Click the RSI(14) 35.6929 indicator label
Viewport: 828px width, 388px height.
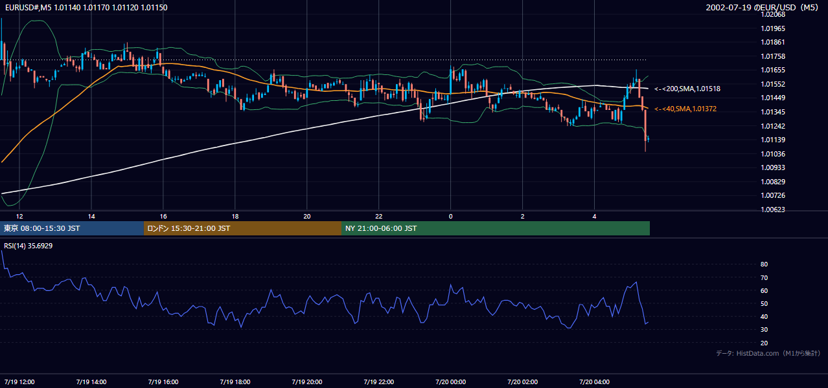(28, 246)
